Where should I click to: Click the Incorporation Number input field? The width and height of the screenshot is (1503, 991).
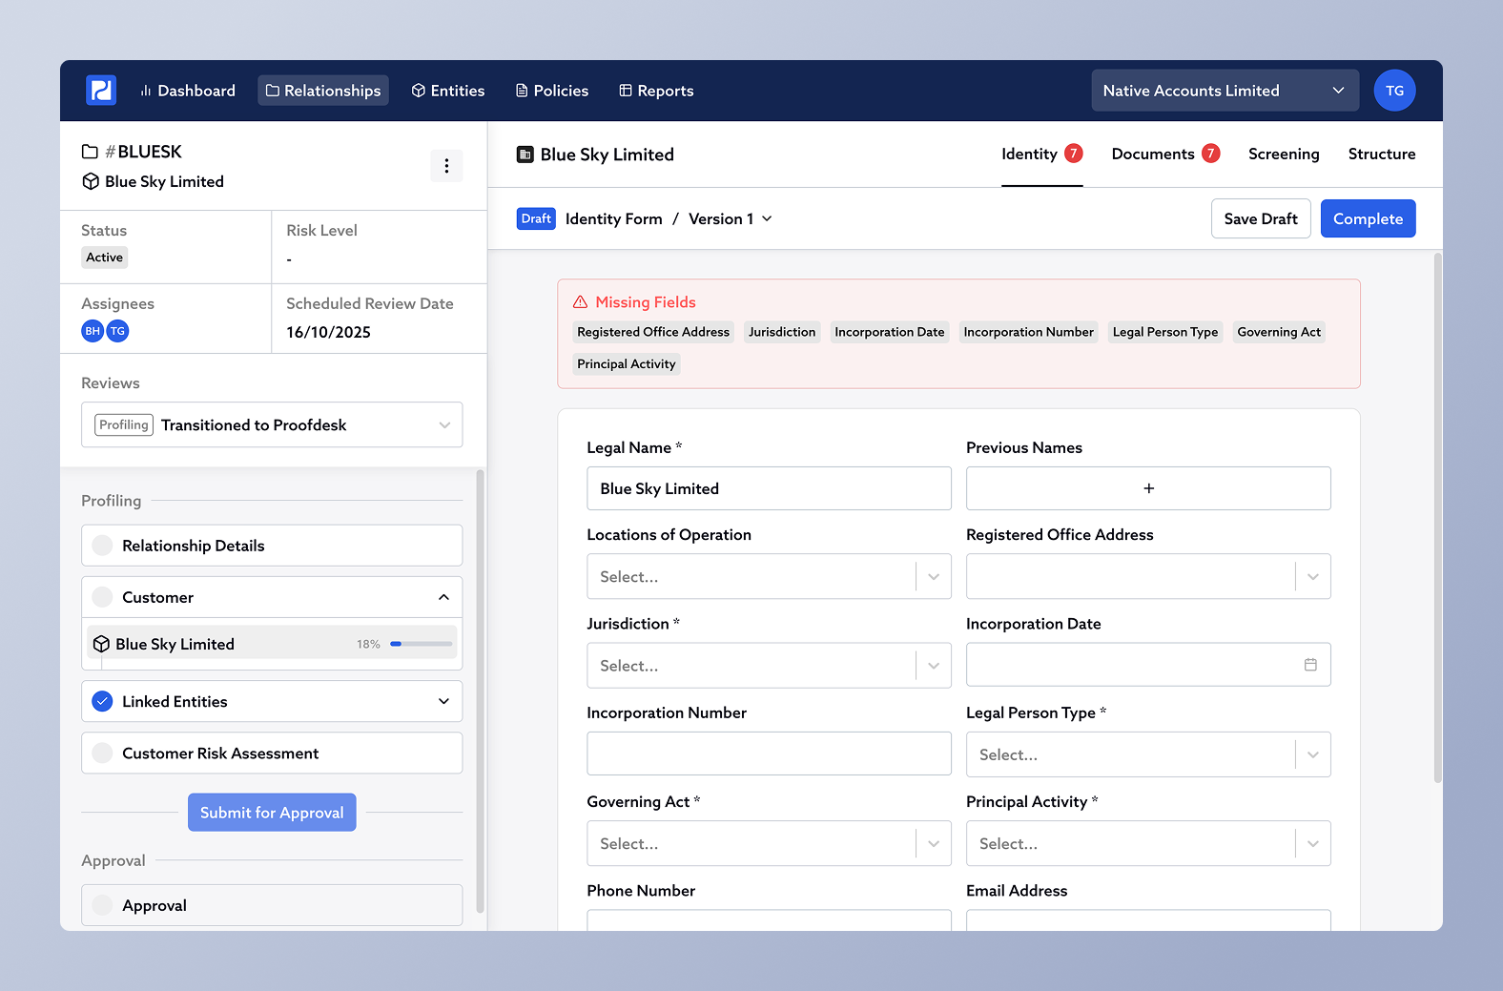point(768,754)
